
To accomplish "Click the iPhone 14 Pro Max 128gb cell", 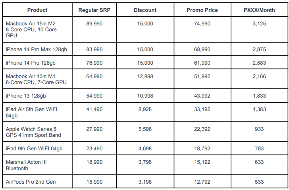I will 37,49.
